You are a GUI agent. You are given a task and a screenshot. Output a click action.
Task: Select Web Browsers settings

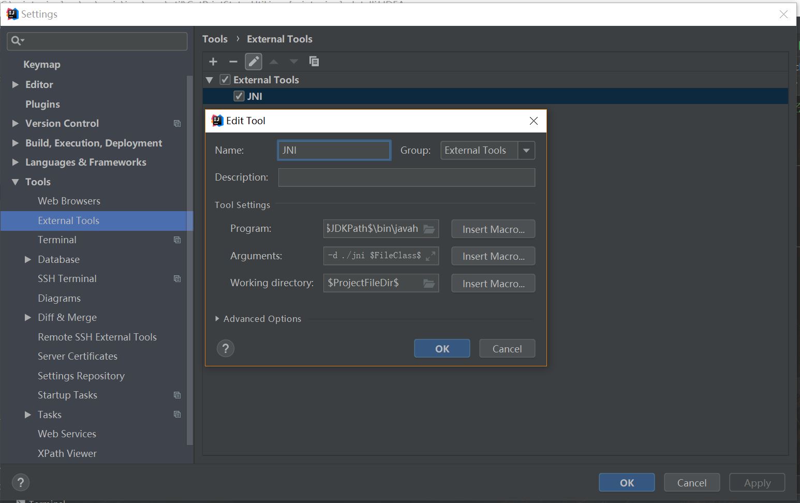(x=69, y=201)
